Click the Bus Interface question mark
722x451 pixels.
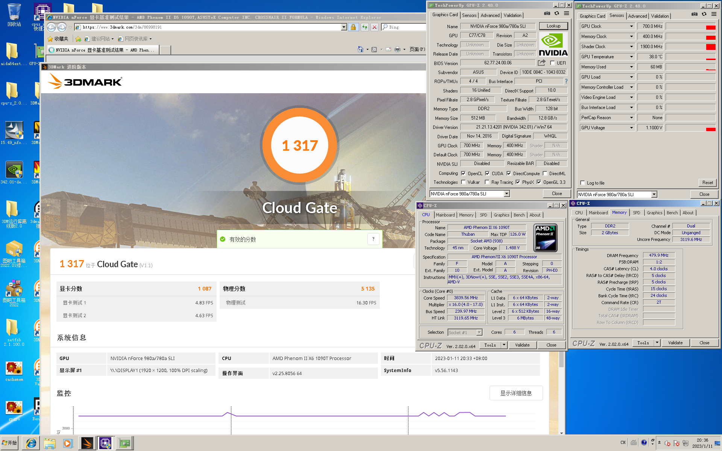566,81
